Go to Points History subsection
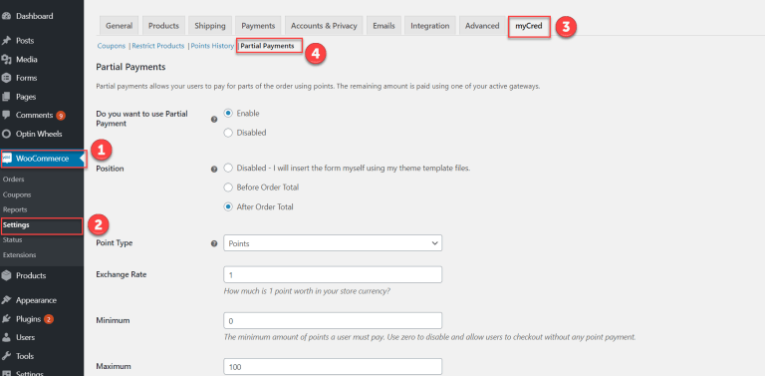 (212, 46)
